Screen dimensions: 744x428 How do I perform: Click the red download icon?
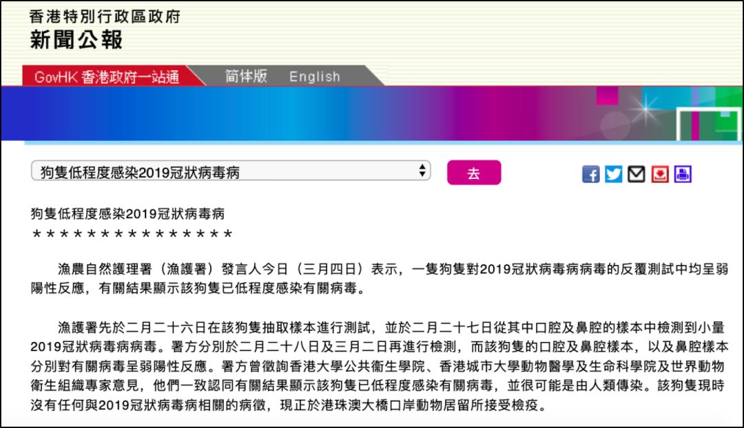pos(660,174)
